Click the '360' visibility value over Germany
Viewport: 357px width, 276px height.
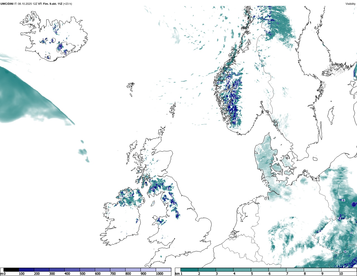[x=277, y=229]
